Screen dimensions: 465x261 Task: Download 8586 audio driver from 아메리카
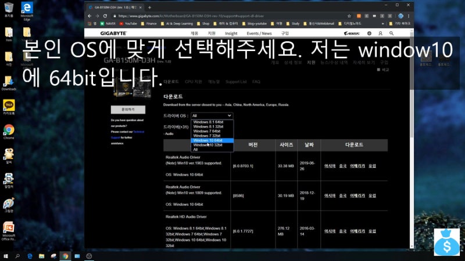click(357, 195)
